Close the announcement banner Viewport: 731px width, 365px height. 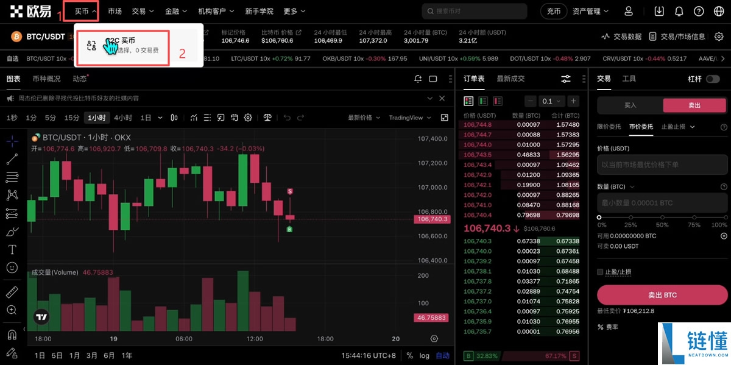point(443,98)
